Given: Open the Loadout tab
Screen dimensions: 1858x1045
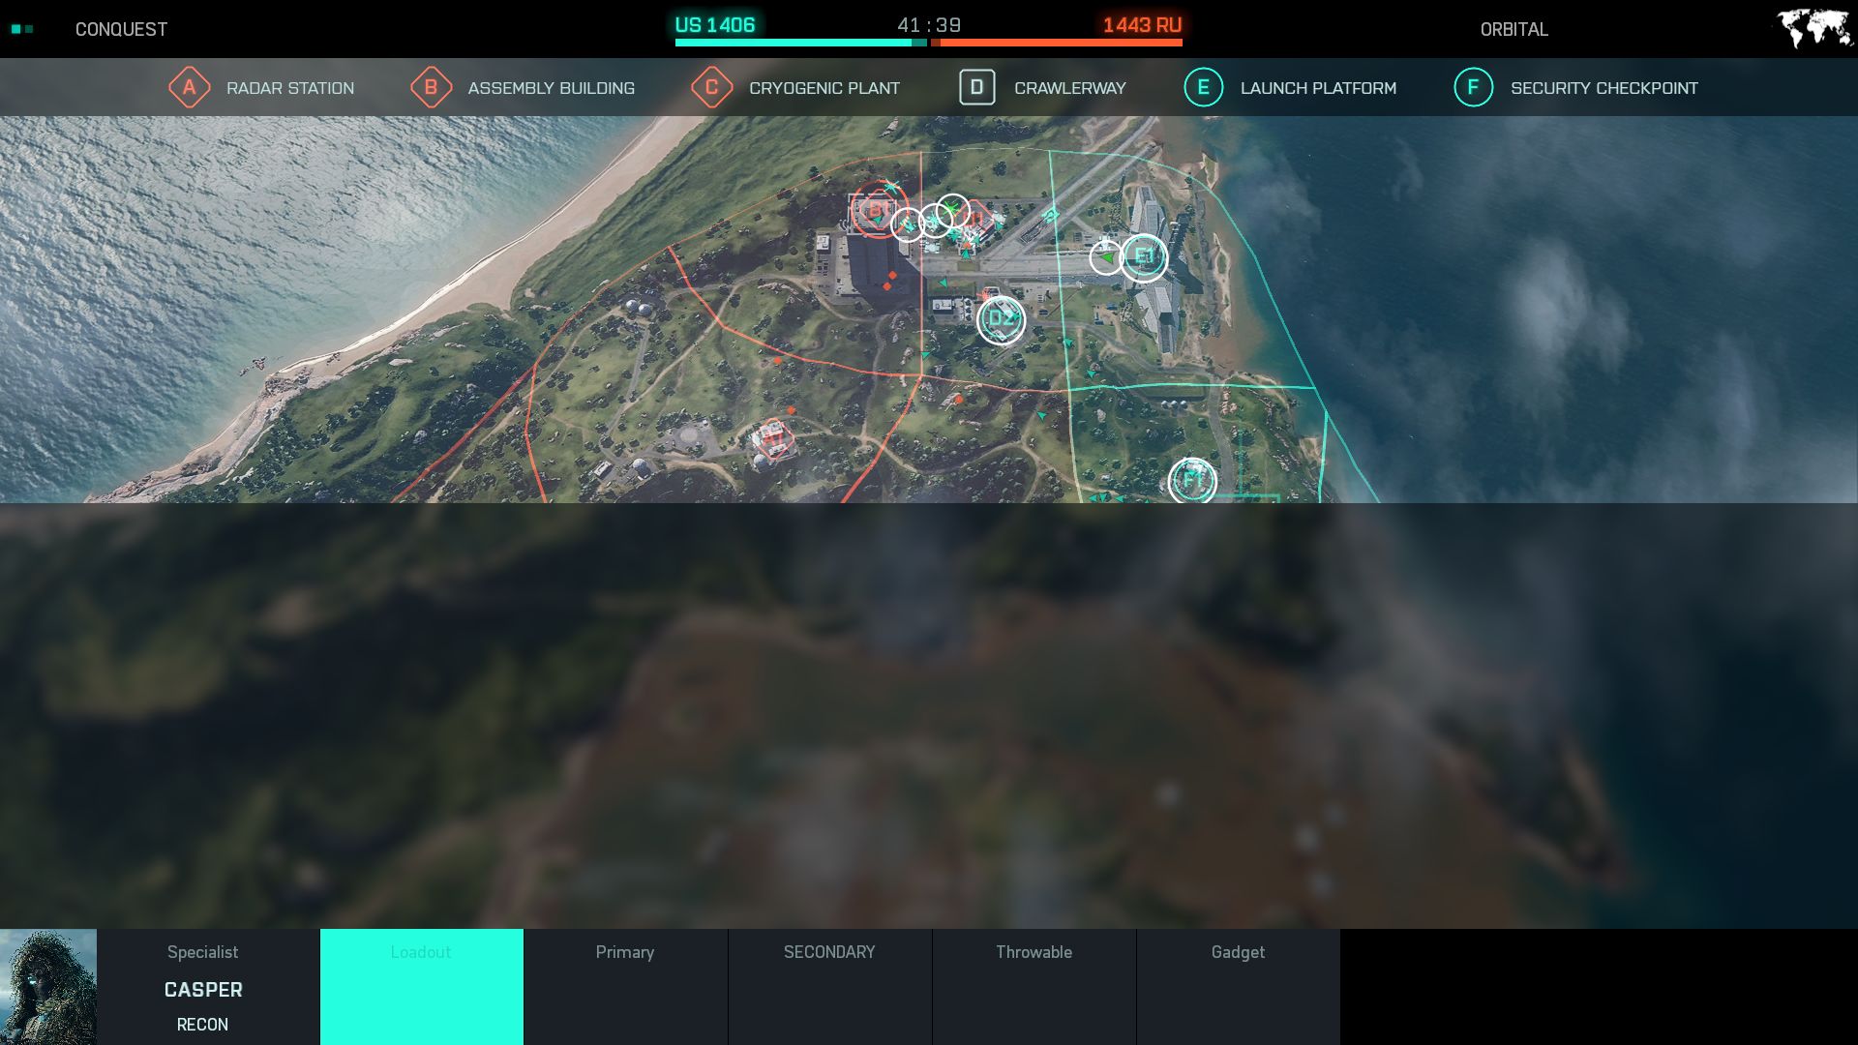Looking at the screenshot, I should (x=422, y=987).
